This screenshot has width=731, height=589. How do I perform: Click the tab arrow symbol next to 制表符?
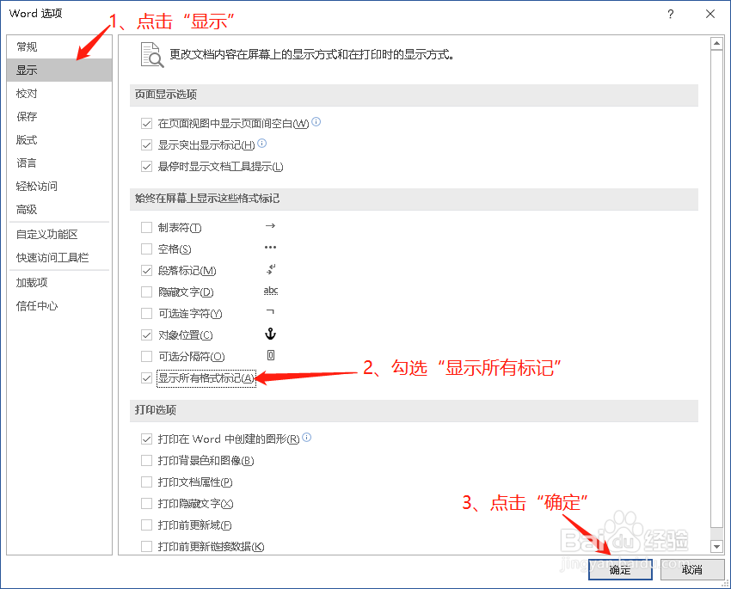pyautogui.click(x=270, y=226)
